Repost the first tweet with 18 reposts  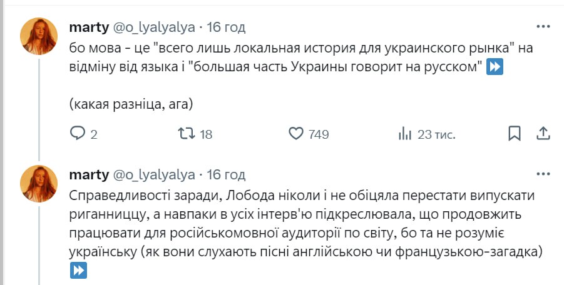click(187, 134)
